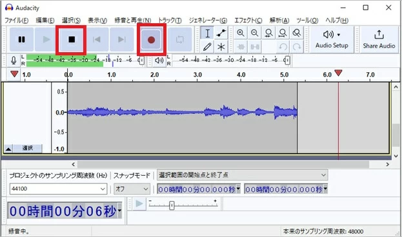The height and width of the screenshot is (237, 402).
Task: Collapse track with triangle button
Action: coord(8,149)
